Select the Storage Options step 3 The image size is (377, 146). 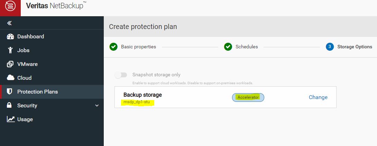pyautogui.click(x=355, y=47)
